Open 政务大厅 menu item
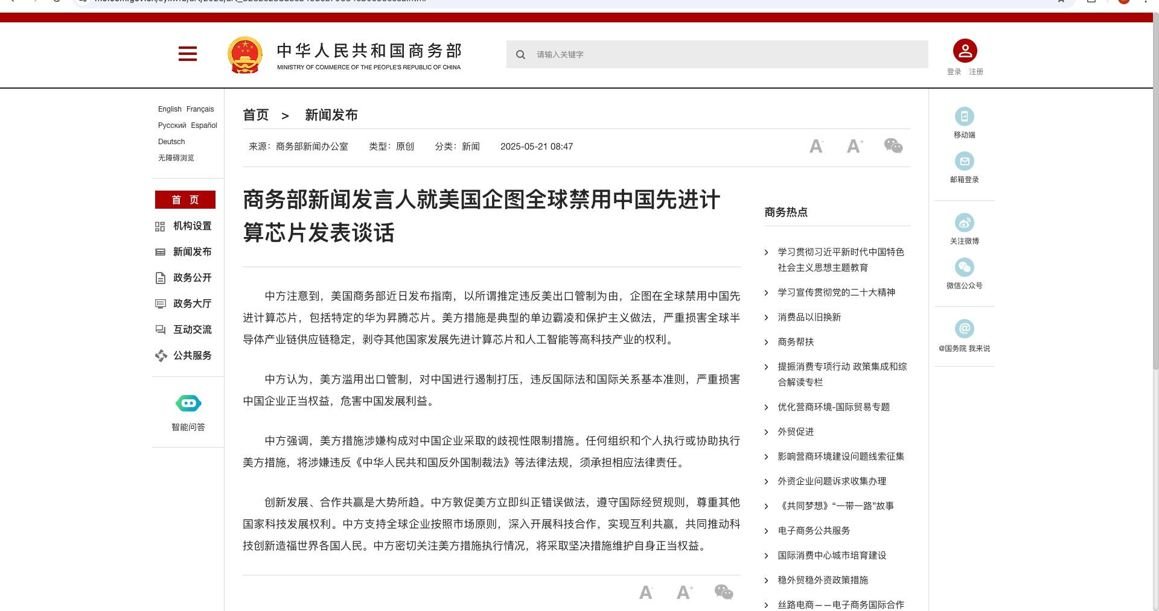Image resolution: width=1159 pixels, height=611 pixels. (x=193, y=304)
